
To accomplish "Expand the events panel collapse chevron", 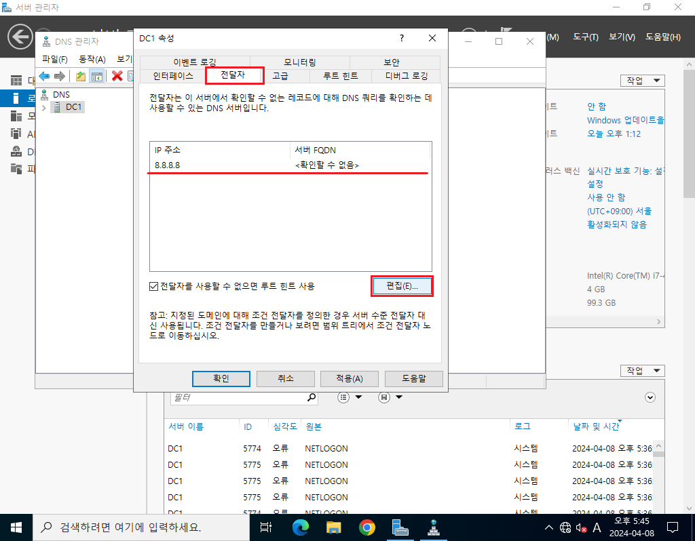I will [650, 397].
